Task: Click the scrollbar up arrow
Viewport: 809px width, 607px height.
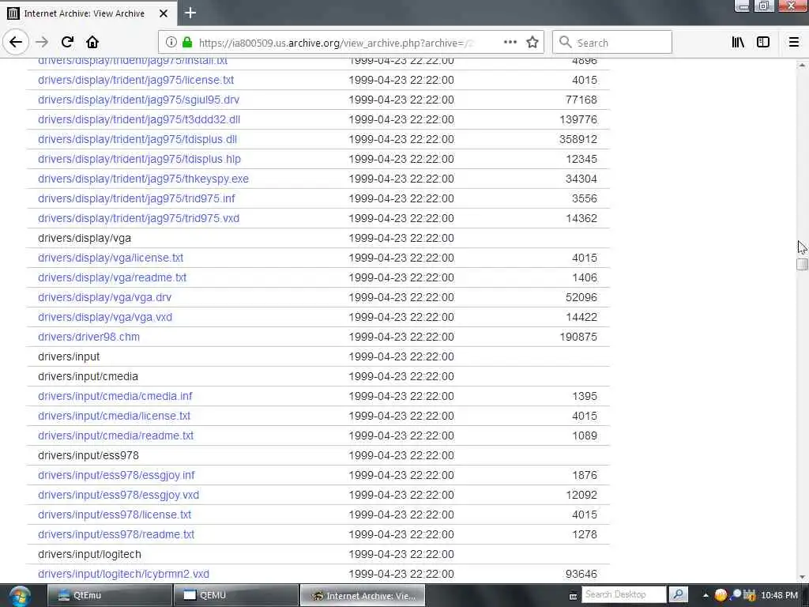Action: pyautogui.click(x=802, y=65)
